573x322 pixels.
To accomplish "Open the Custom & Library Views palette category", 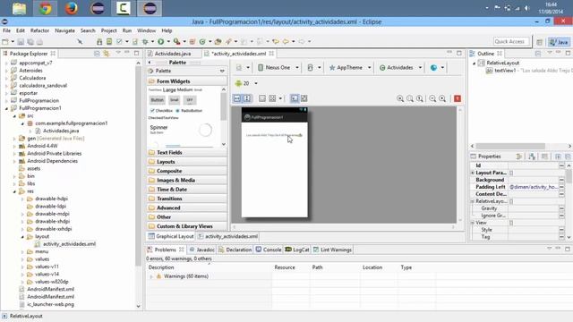I will (187, 226).
